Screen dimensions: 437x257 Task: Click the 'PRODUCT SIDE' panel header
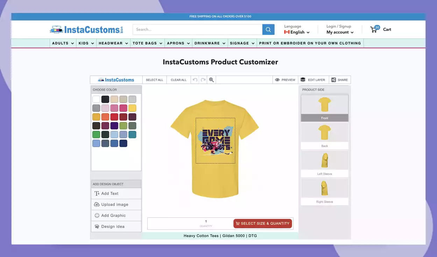click(x=325, y=90)
